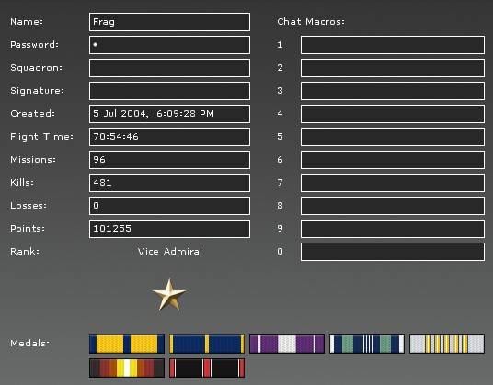Click the Password label

pyautogui.click(x=35, y=45)
